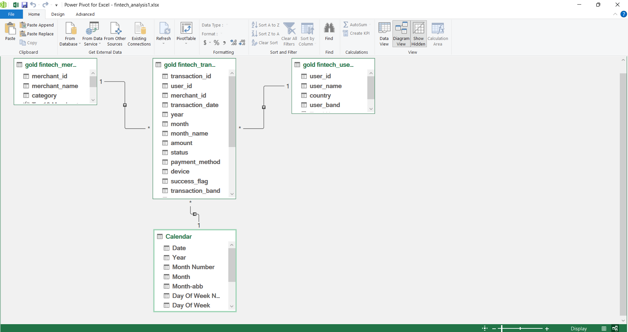Select payment_method field
This screenshot has width=628, height=332.
[195, 162]
